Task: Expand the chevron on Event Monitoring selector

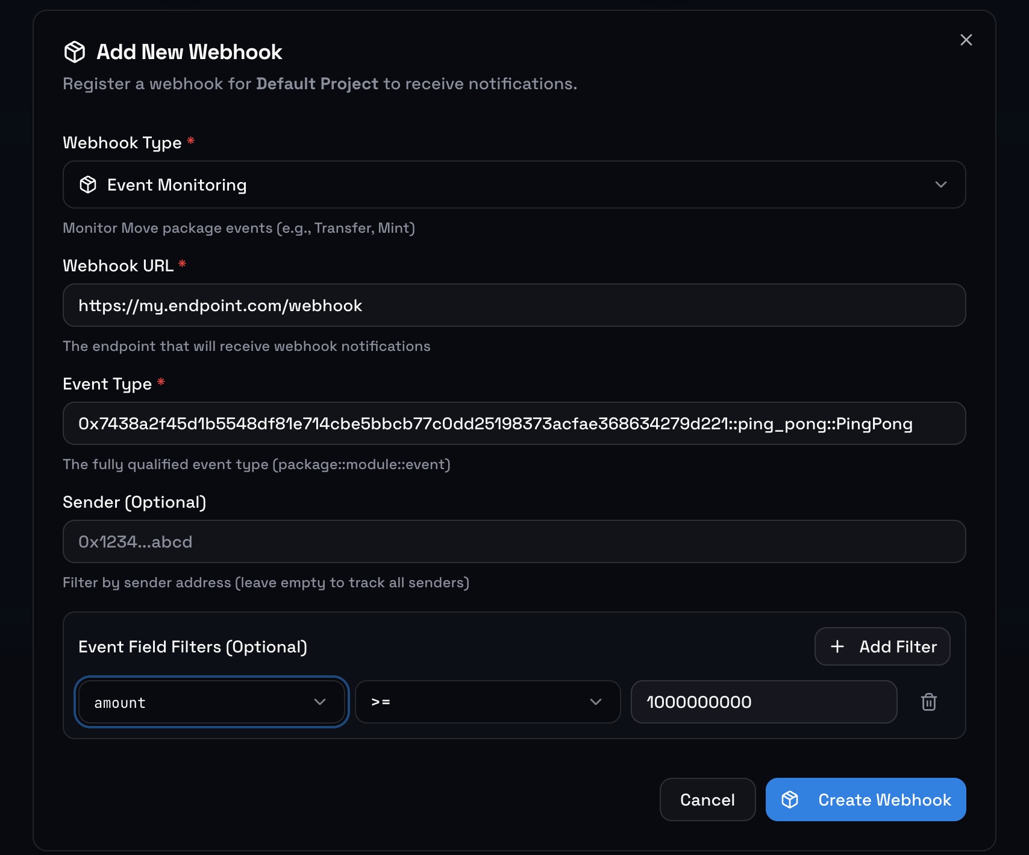Action: (940, 185)
